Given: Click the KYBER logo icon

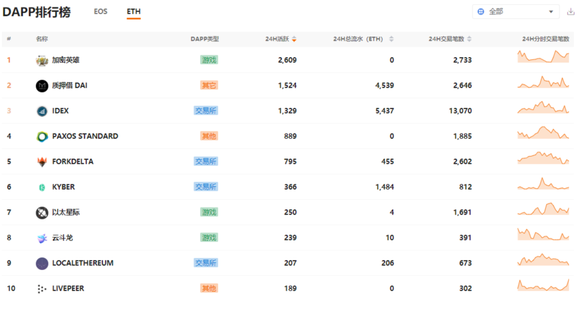Looking at the screenshot, I should click(42, 187).
